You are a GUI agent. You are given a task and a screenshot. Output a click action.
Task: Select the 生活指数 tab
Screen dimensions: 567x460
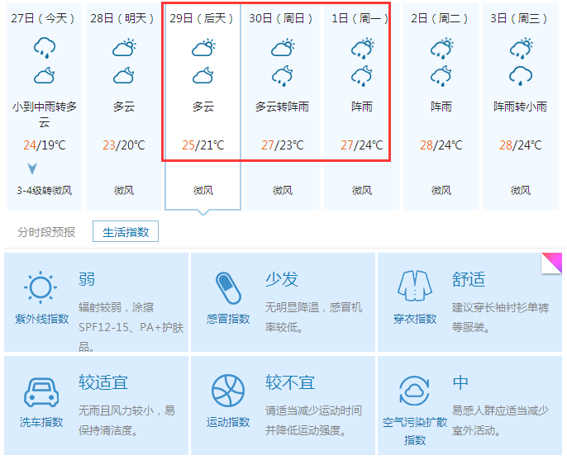(x=126, y=232)
